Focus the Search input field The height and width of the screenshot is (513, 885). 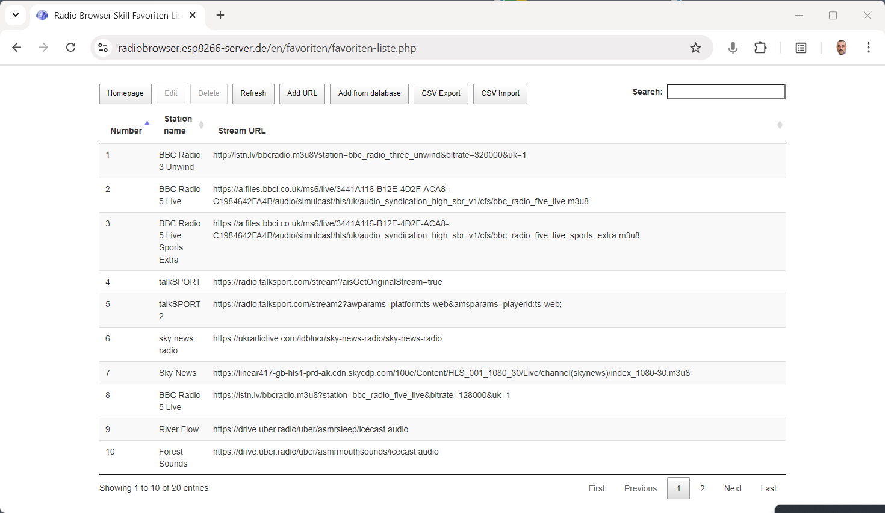[726, 92]
